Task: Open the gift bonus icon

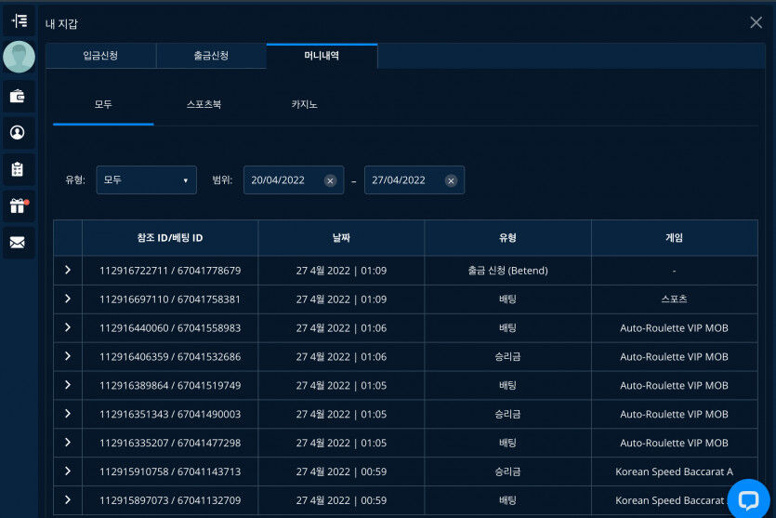Action: [19, 206]
